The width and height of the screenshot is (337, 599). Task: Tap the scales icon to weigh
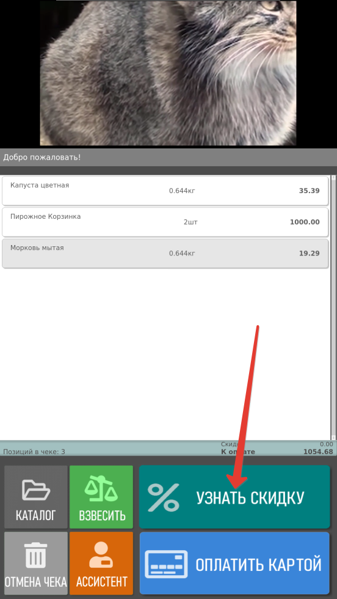coord(101,488)
